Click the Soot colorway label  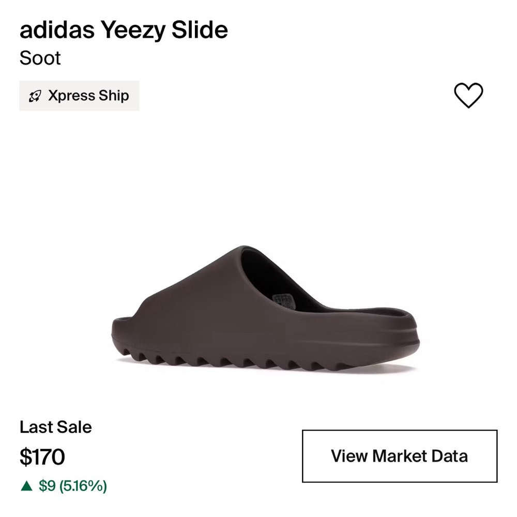(x=40, y=58)
